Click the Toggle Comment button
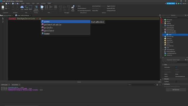Viewport: 188px width, 106px height. click(111, 6)
